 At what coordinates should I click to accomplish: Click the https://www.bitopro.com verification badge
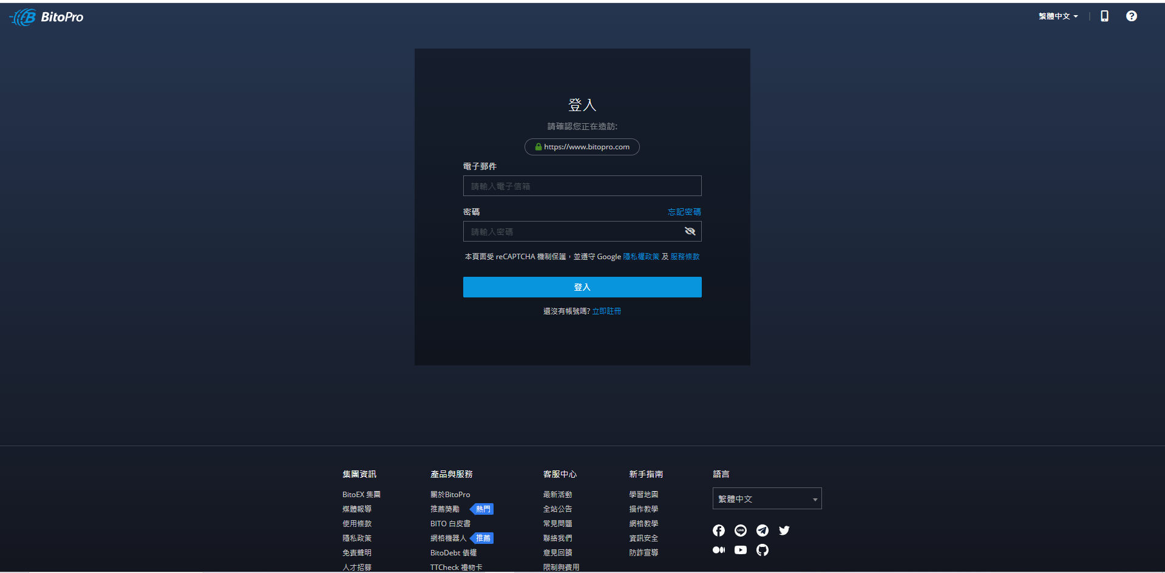(x=582, y=147)
